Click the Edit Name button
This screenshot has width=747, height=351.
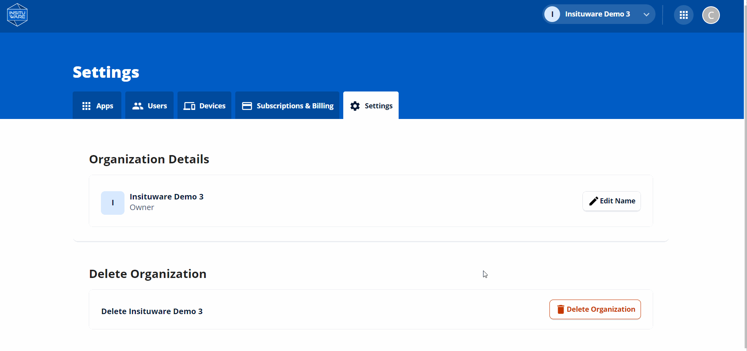[612, 201]
